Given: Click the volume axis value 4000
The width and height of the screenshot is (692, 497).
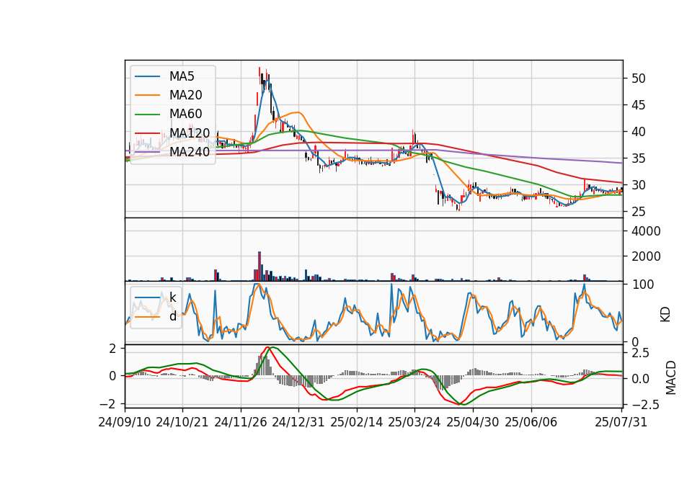Looking at the screenshot, I should click(646, 231).
